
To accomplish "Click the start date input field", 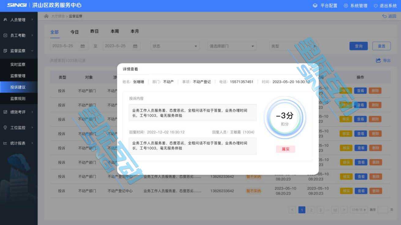I will (x=69, y=46).
